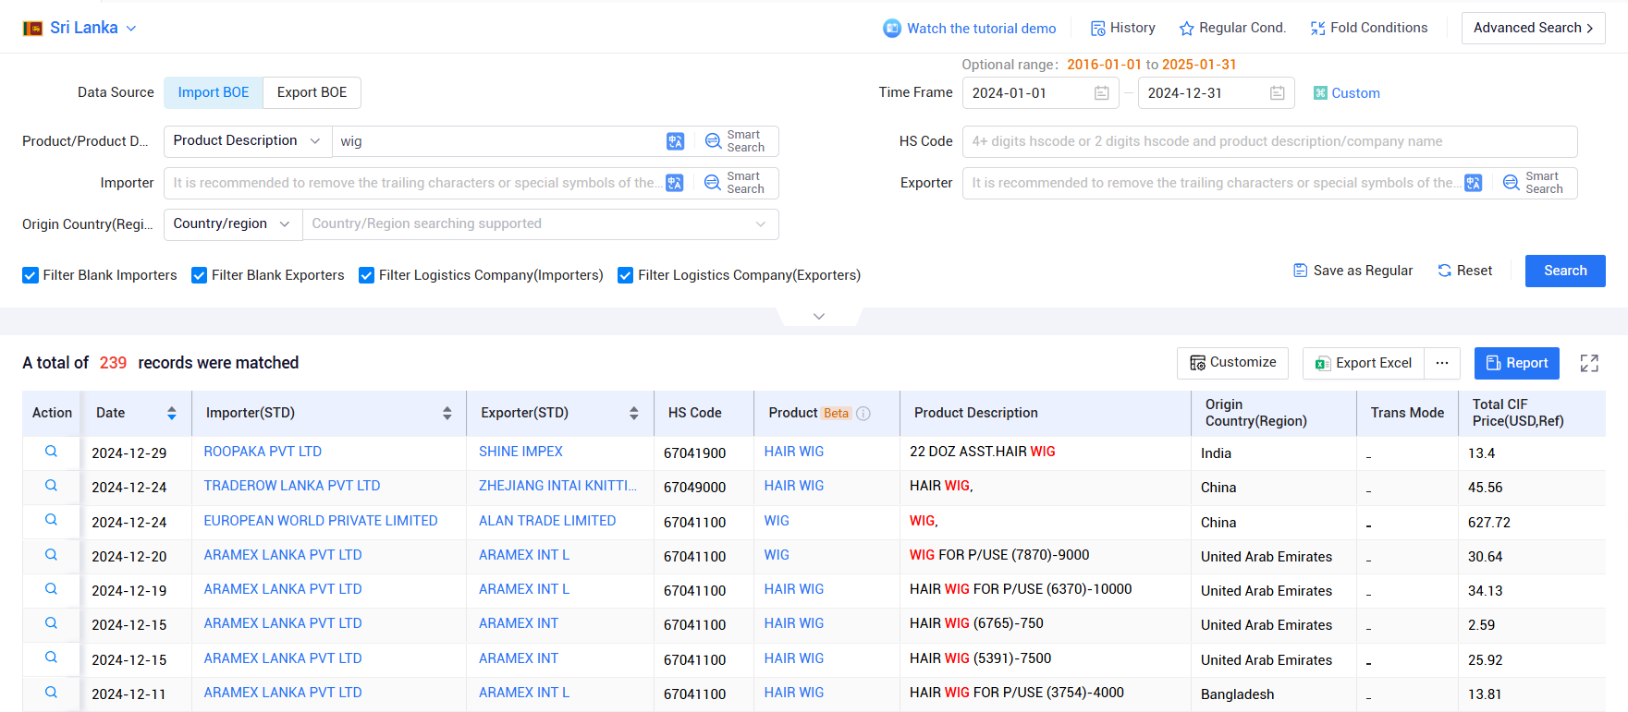Toggle the Filter Blank Exporters checkbox

tap(199, 275)
